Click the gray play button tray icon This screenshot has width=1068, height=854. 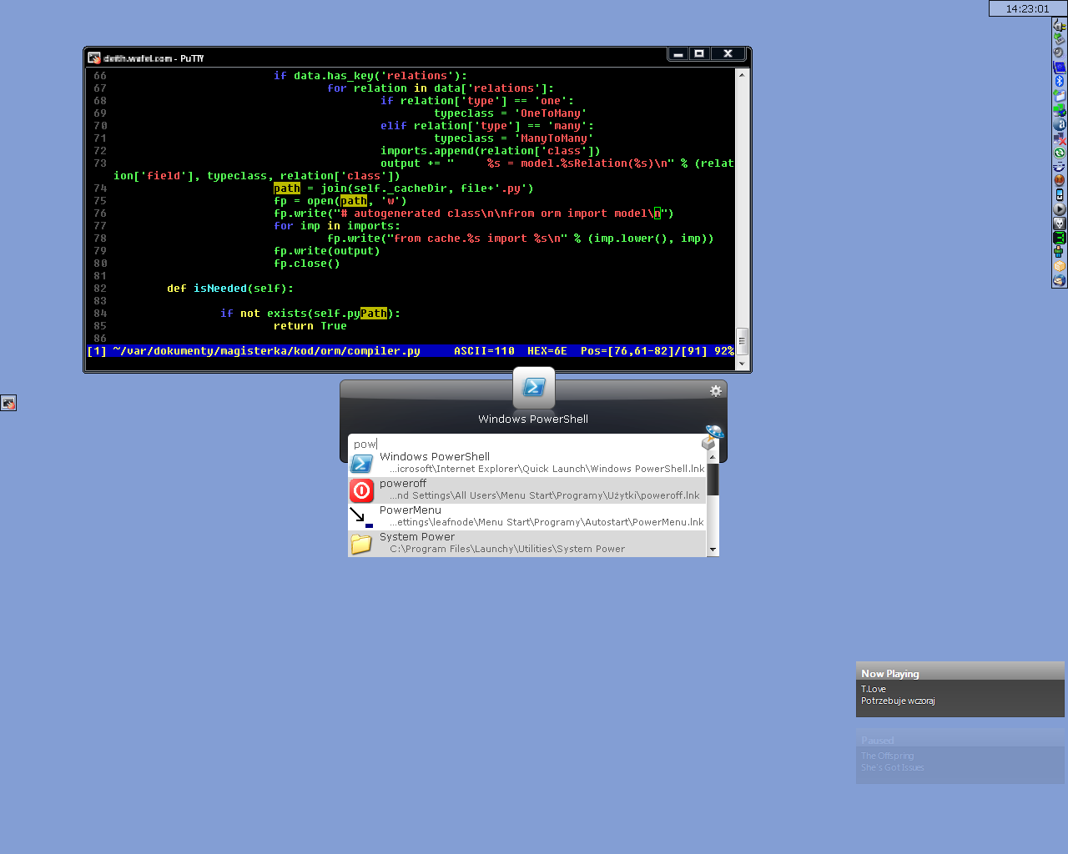tap(1060, 209)
